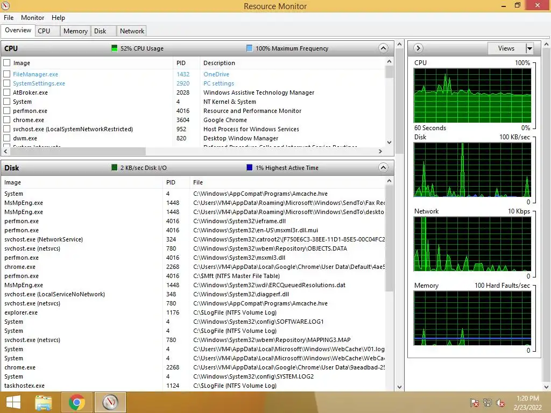Click green Disk I/O indicator square
The image size is (551, 413).
(x=114, y=168)
